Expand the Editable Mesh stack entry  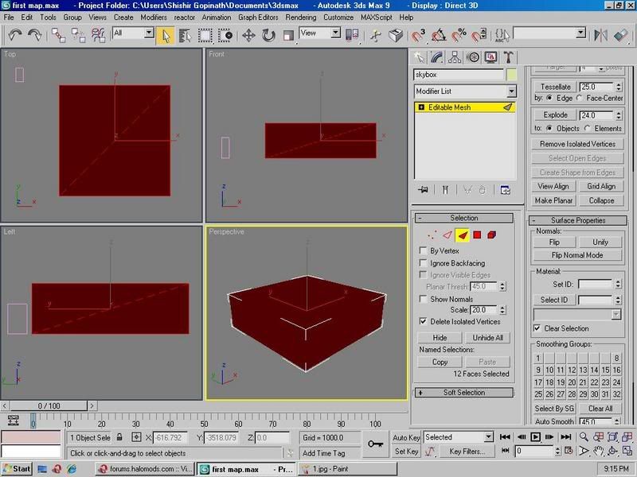421,107
